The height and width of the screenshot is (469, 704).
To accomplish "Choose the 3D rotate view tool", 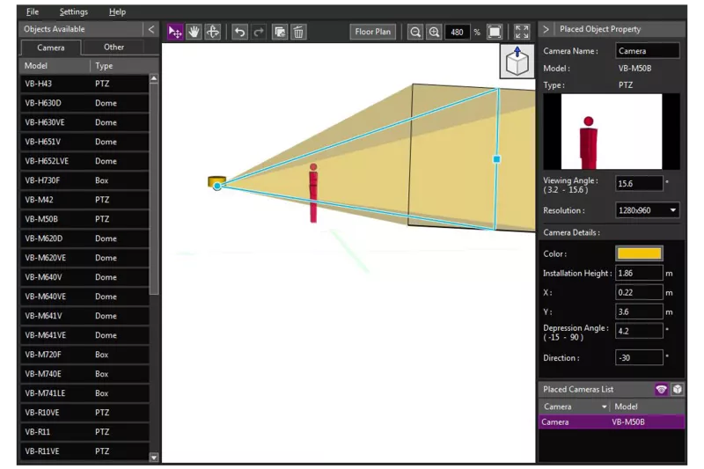I will 212,32.
